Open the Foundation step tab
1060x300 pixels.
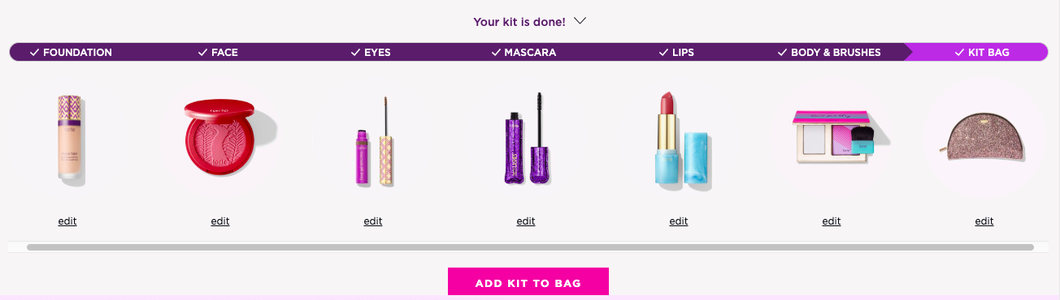click(x=71, y=52)
